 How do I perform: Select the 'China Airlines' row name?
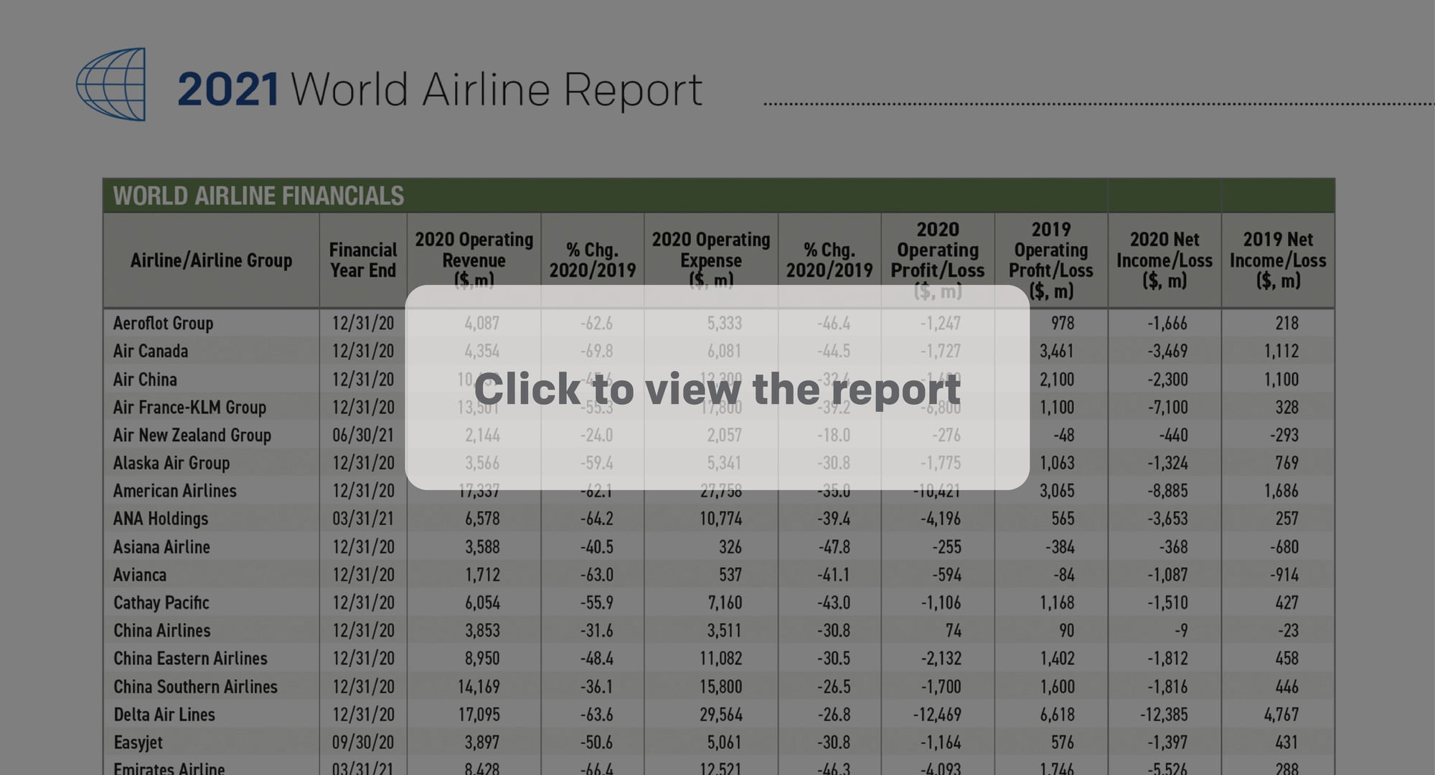[162, 631]
